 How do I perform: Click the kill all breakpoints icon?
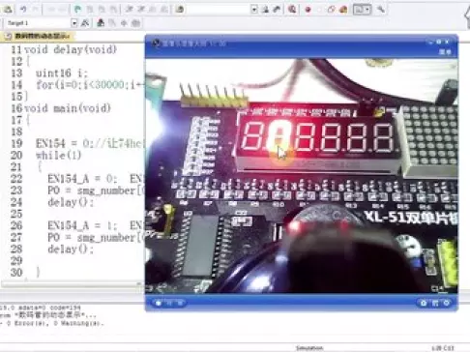pos(343,10)
